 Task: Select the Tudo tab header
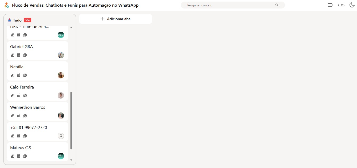[17, 20]
